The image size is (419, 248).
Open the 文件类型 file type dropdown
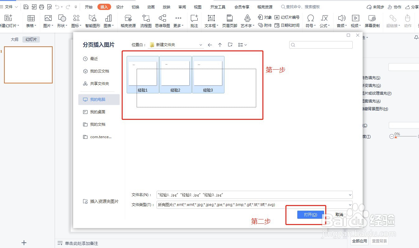[351, 204]
